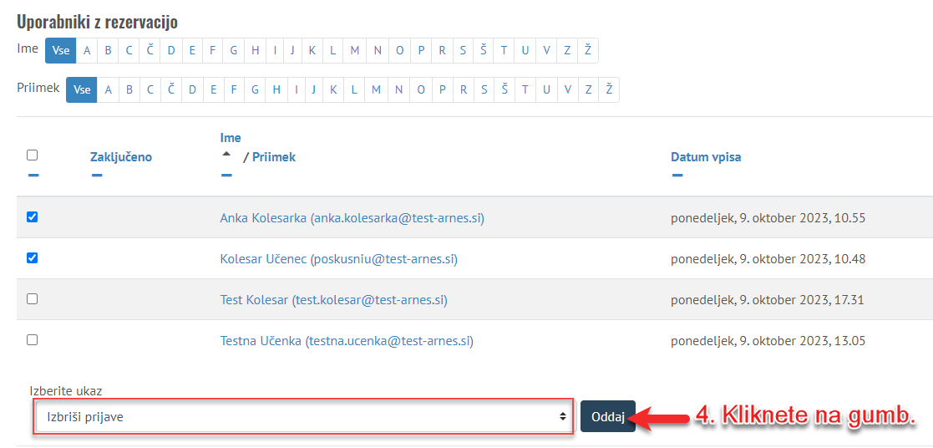Uncheck the checkbox for Anka Kolesarka
Screen dimensions: 933x448
point(33,217)
